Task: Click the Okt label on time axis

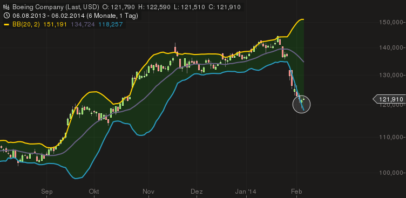Action: [x=94, y=192]
